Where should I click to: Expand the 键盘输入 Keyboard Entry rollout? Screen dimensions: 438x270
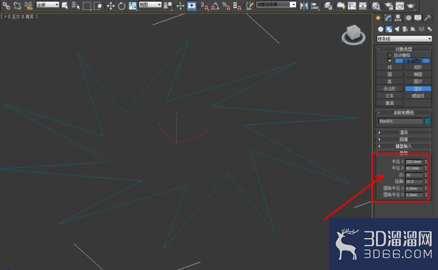point(404,146)
